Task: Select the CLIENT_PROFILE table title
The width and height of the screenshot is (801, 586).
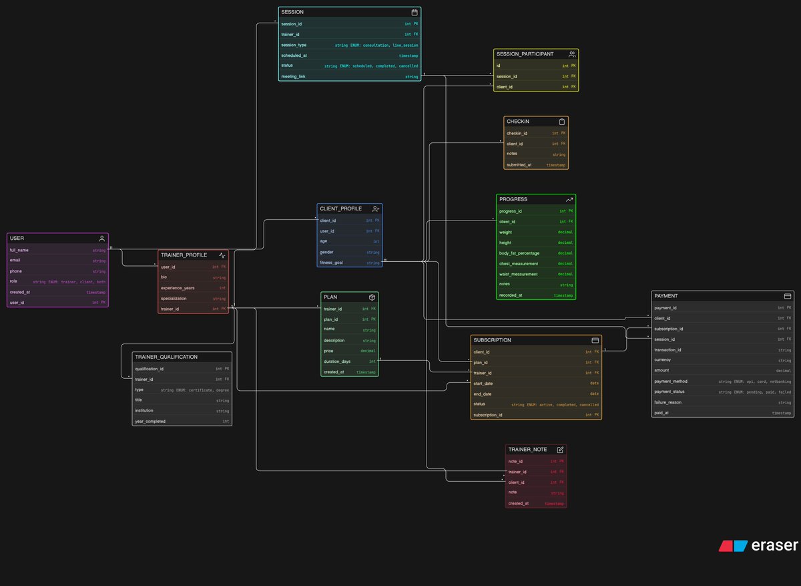Action: 341,209
